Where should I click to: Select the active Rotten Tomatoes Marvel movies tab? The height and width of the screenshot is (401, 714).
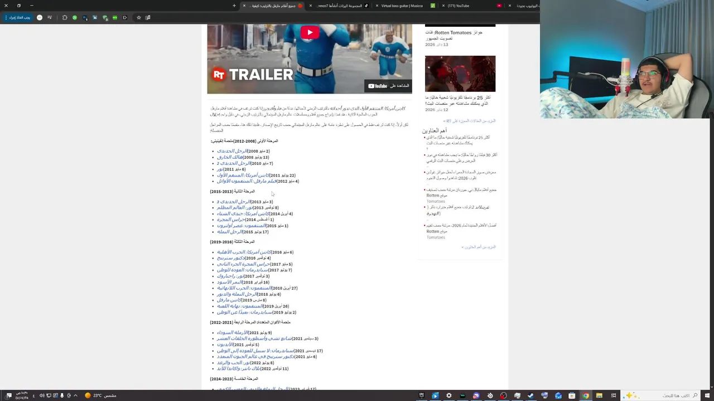[x=273, y=6]
